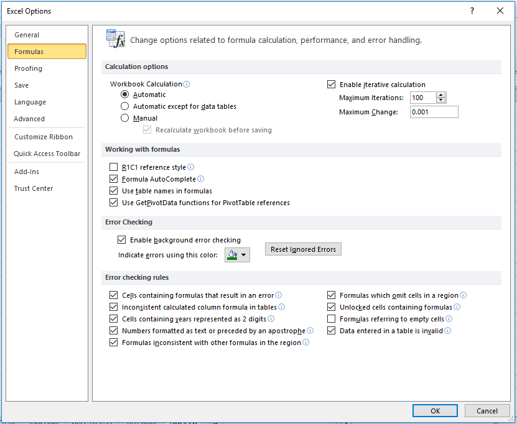The width and height of the screenshot is (517, 424).
Task: Increase Maximum Iterations with up arrow
Action: pos(440,95)
